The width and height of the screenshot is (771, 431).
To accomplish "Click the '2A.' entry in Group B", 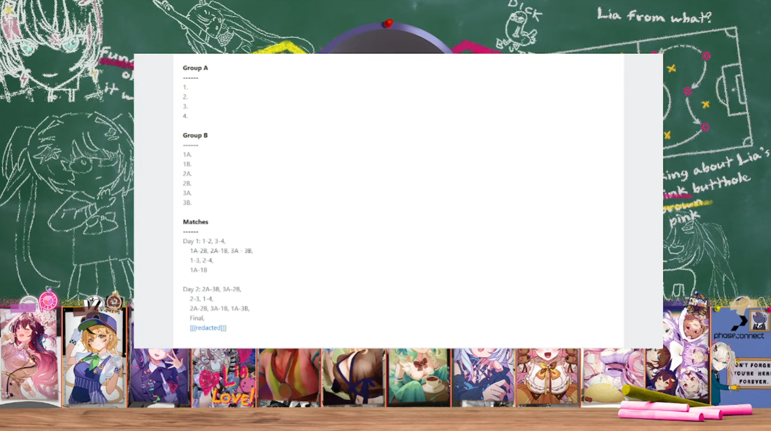I will pyautogui.click(x=187, y=174).
